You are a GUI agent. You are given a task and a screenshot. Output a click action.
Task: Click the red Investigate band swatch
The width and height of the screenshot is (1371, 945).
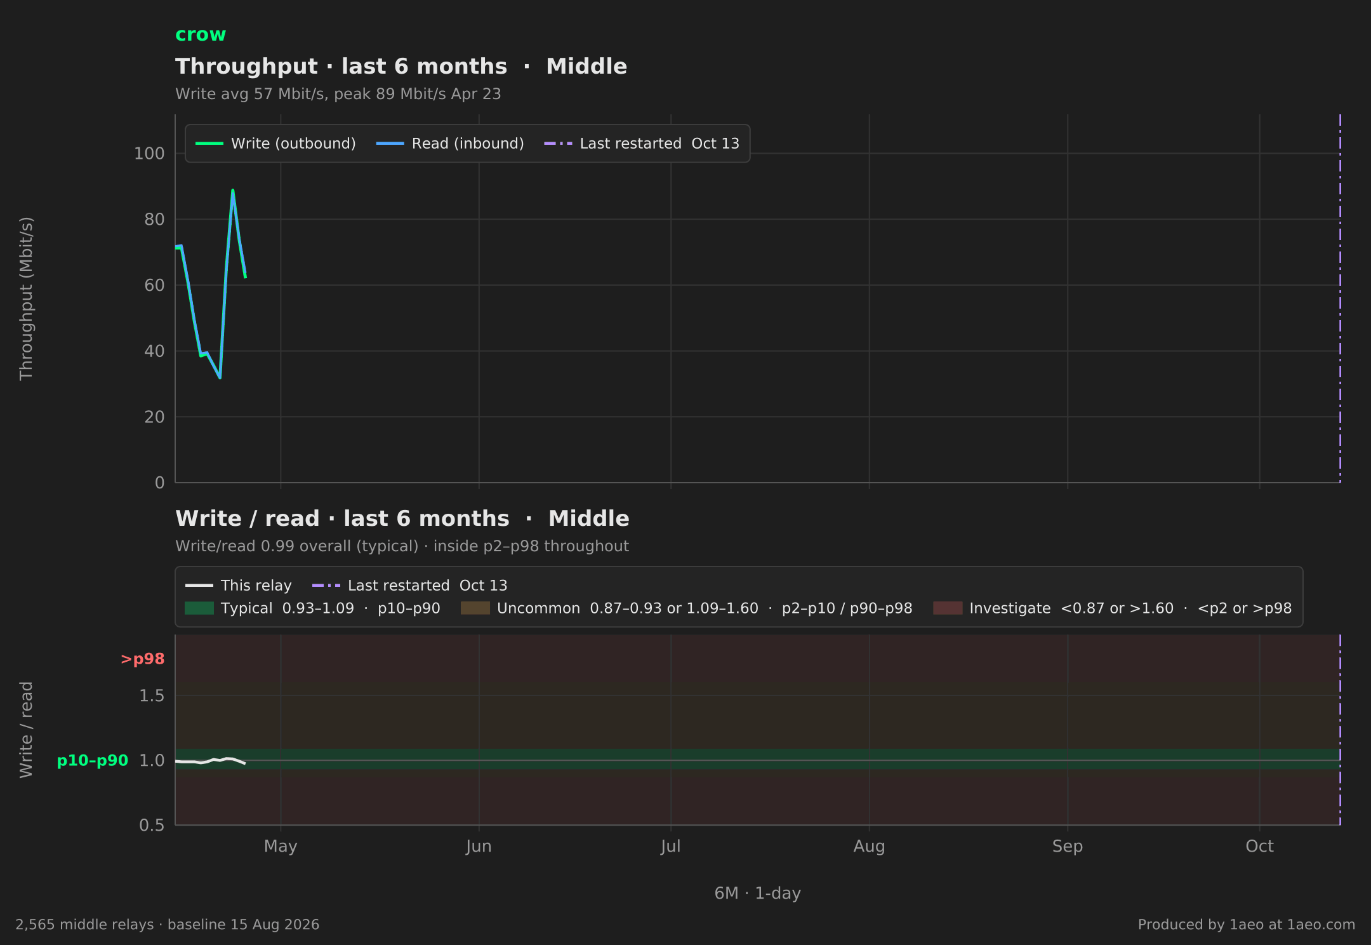click(x=948, y=608)
